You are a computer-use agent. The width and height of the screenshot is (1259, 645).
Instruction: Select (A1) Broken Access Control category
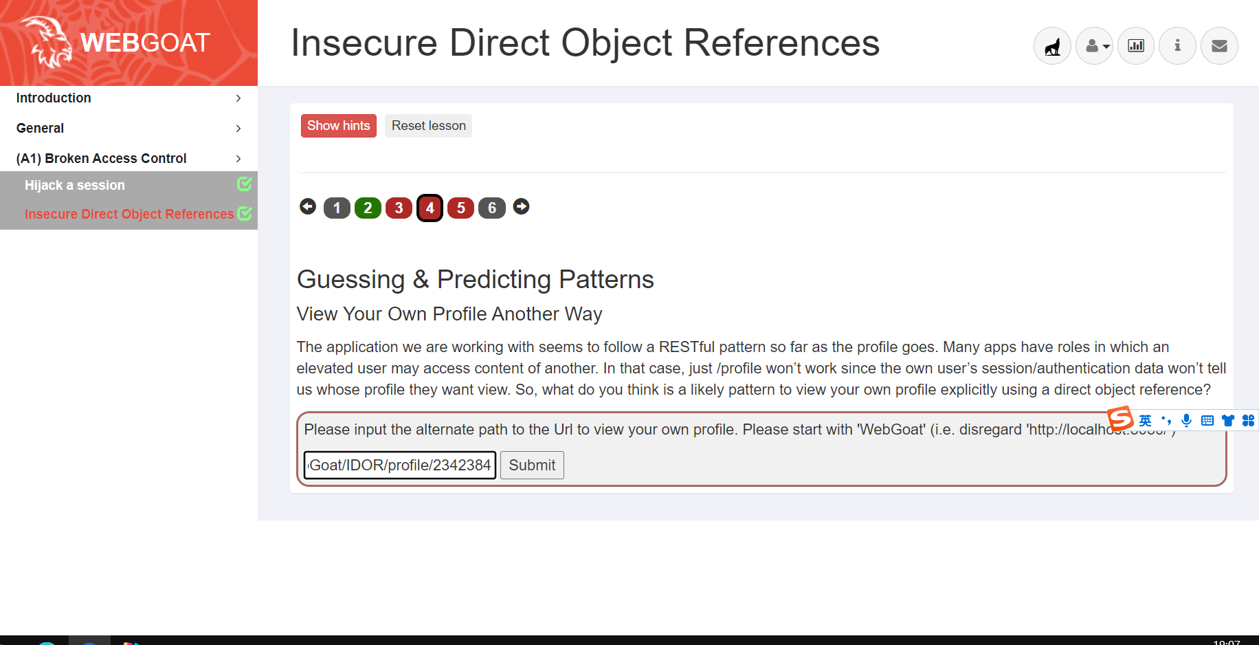101,158
